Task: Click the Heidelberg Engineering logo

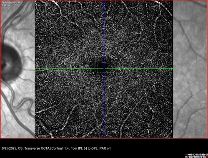Action: pos(196,155)
